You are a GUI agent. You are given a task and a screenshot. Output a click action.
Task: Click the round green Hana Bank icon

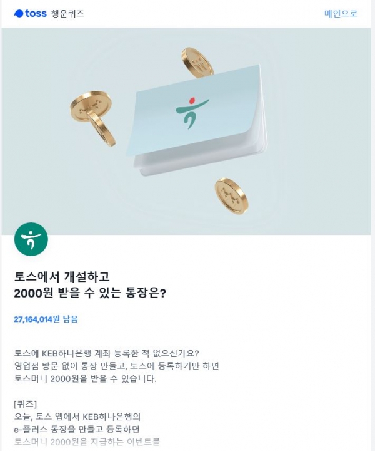(x=31, y=239)
